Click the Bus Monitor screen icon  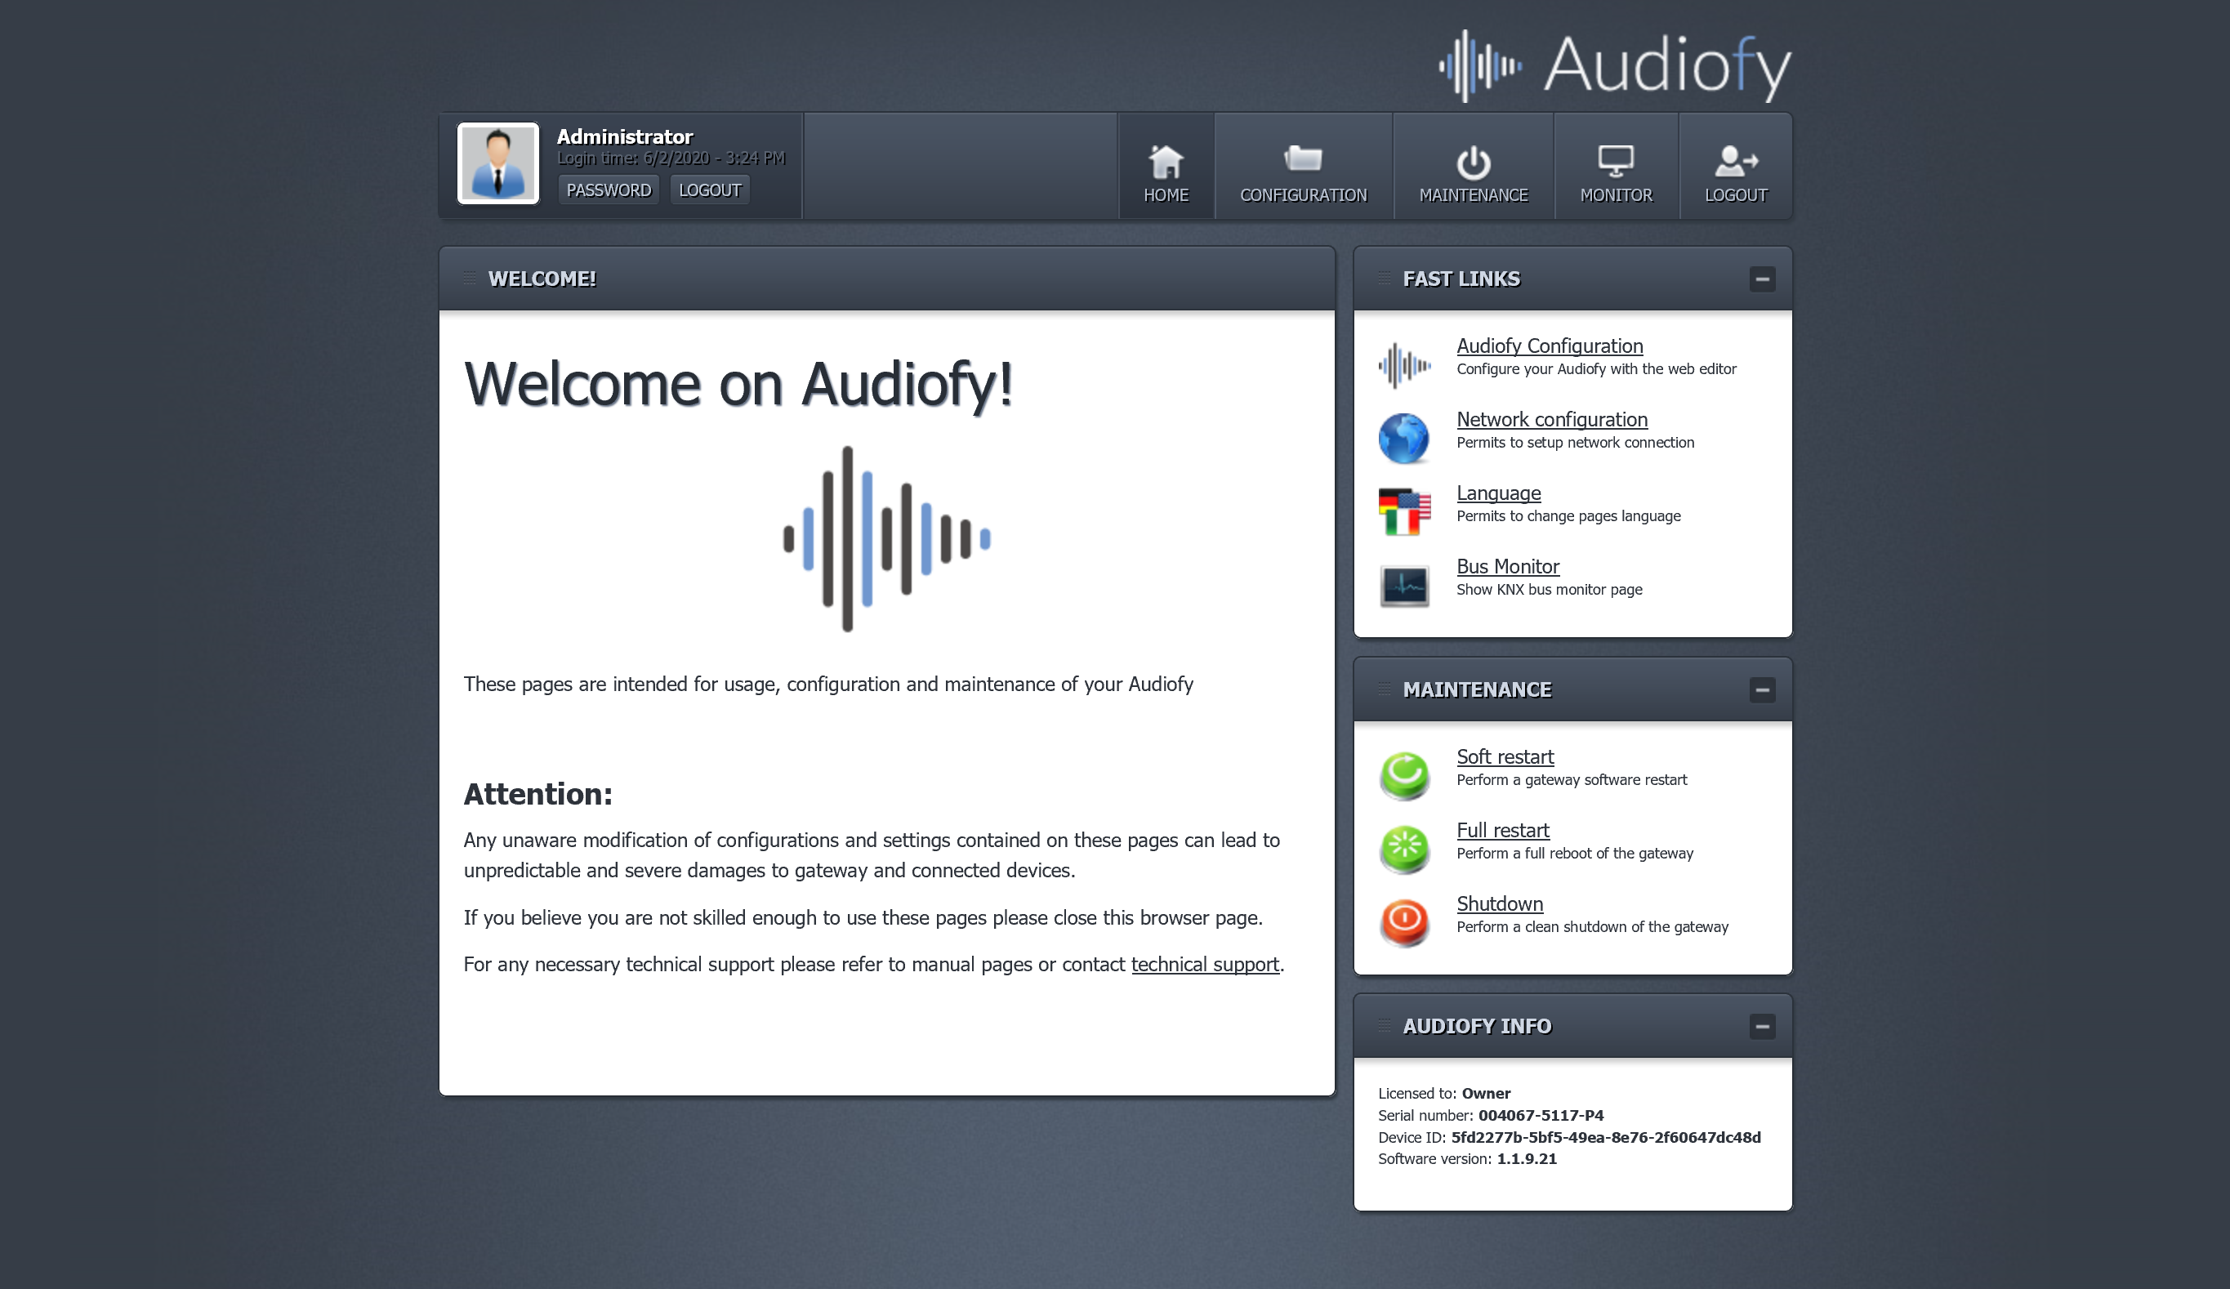tap(1403, 585)
